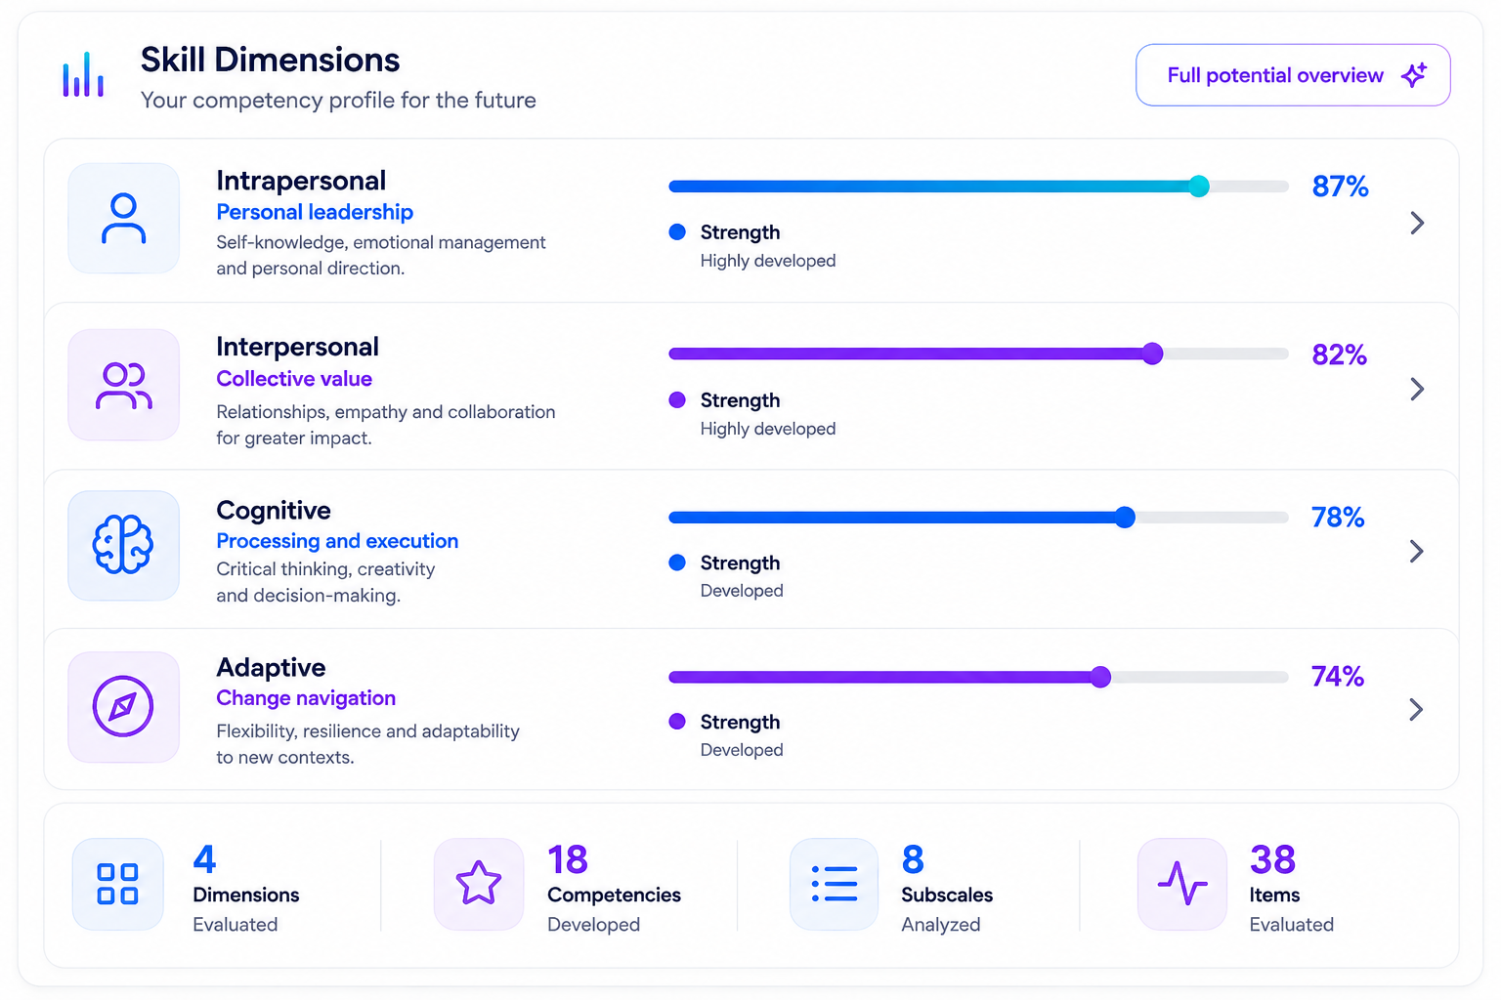Click the Dimensions grid icon
Image resolution: width=1501 pixels, height=1000 pixels.
point(117,884)
